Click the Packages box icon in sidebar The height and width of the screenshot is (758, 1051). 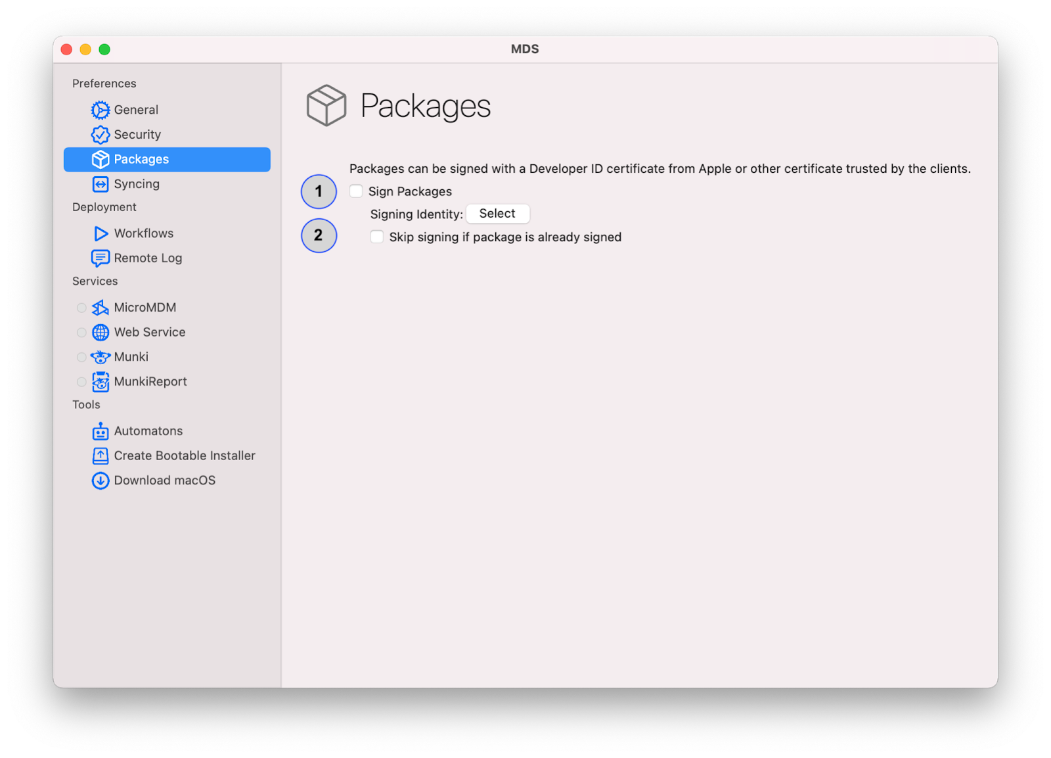click(100, 159)
